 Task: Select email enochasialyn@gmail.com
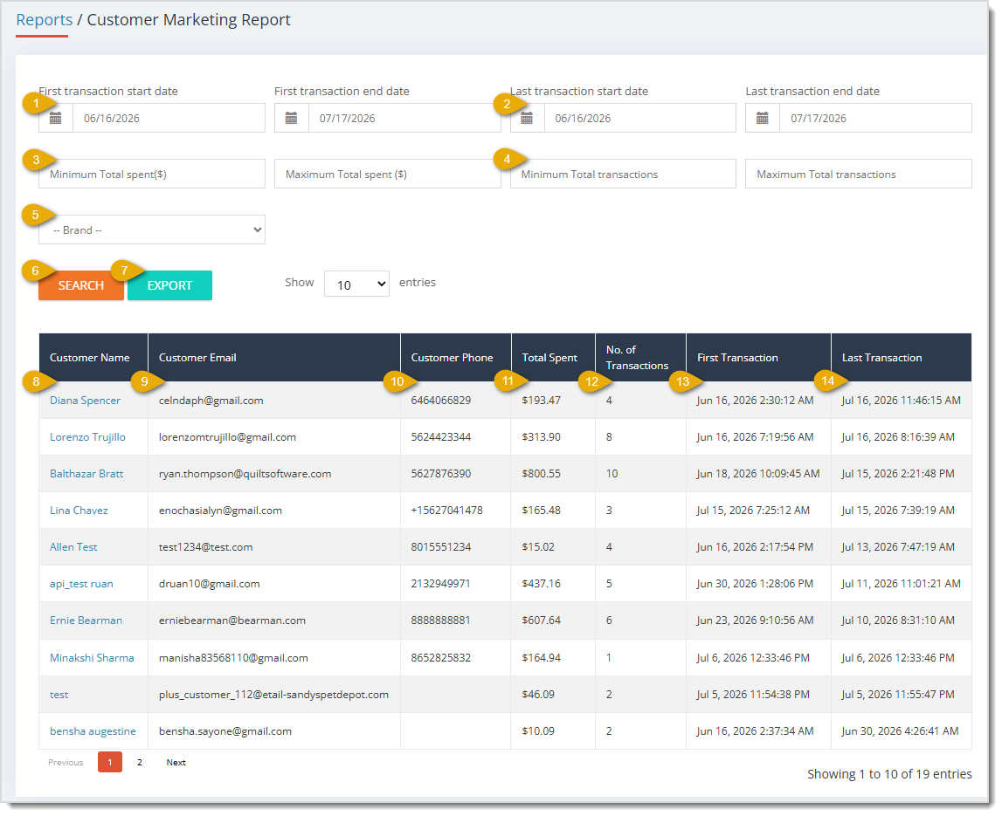coord(220,511)
